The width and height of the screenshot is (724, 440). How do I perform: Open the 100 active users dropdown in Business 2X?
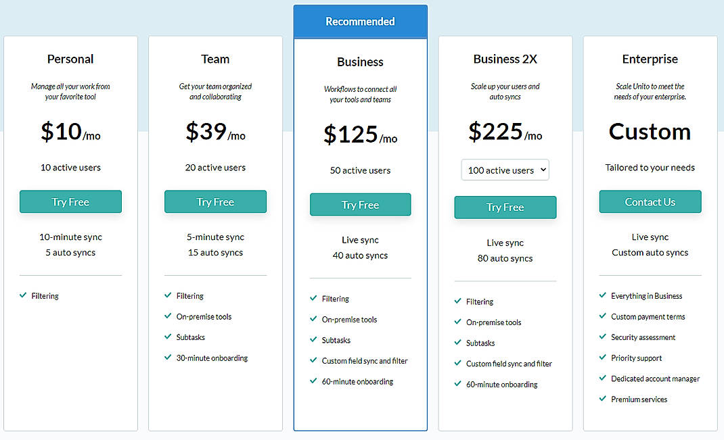coord(505,170)
